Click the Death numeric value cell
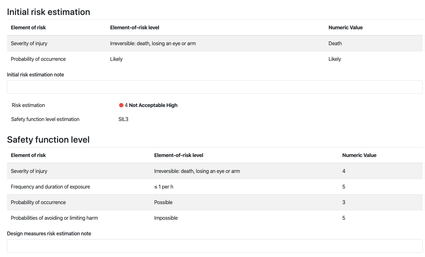Image resolution: width=425 pixels, height=257 pixels. pyautogui.click(x=335, y=44)
